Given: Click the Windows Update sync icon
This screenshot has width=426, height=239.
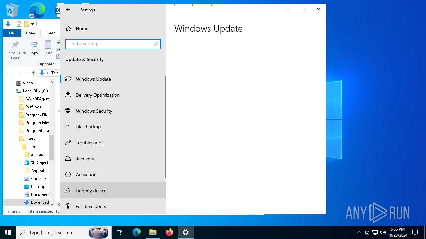Looking at the screenshot, I should [68, 79].
